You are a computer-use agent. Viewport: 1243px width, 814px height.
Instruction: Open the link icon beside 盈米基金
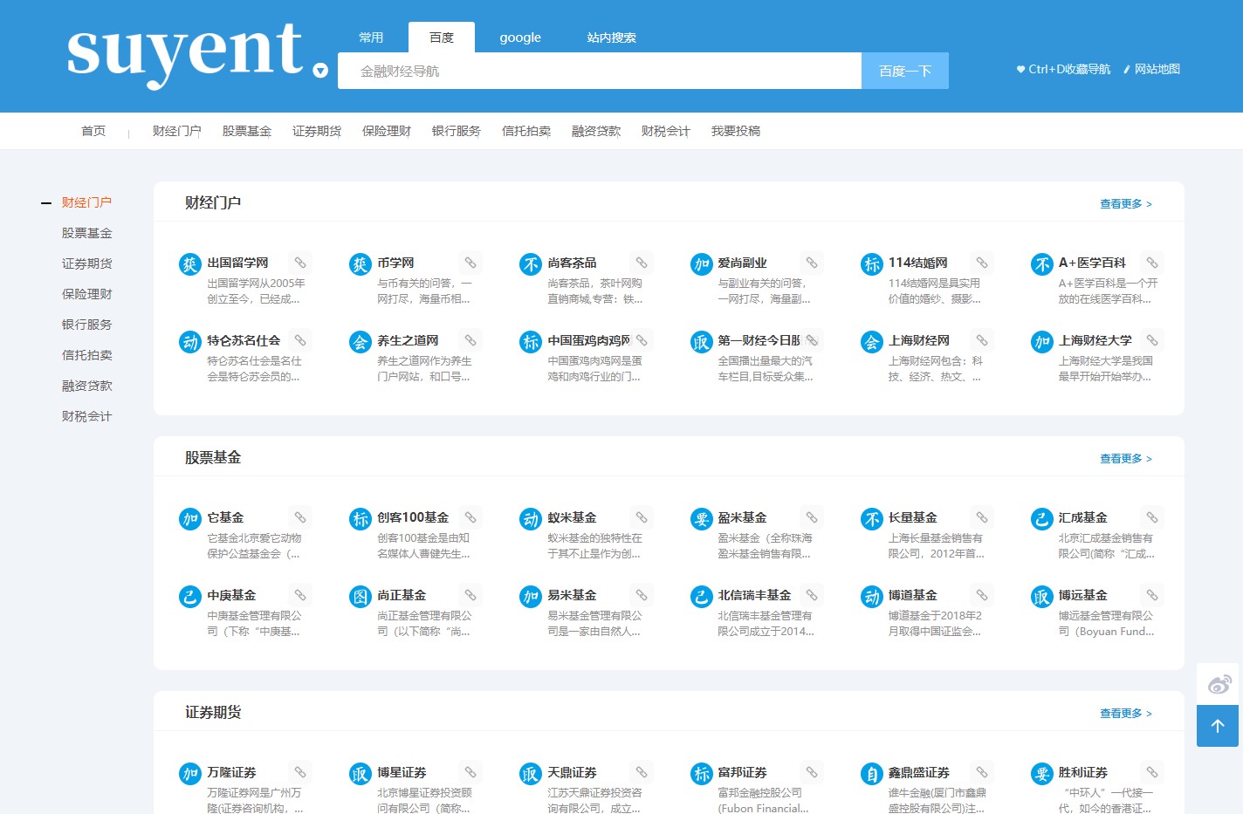tap(812, 517)
